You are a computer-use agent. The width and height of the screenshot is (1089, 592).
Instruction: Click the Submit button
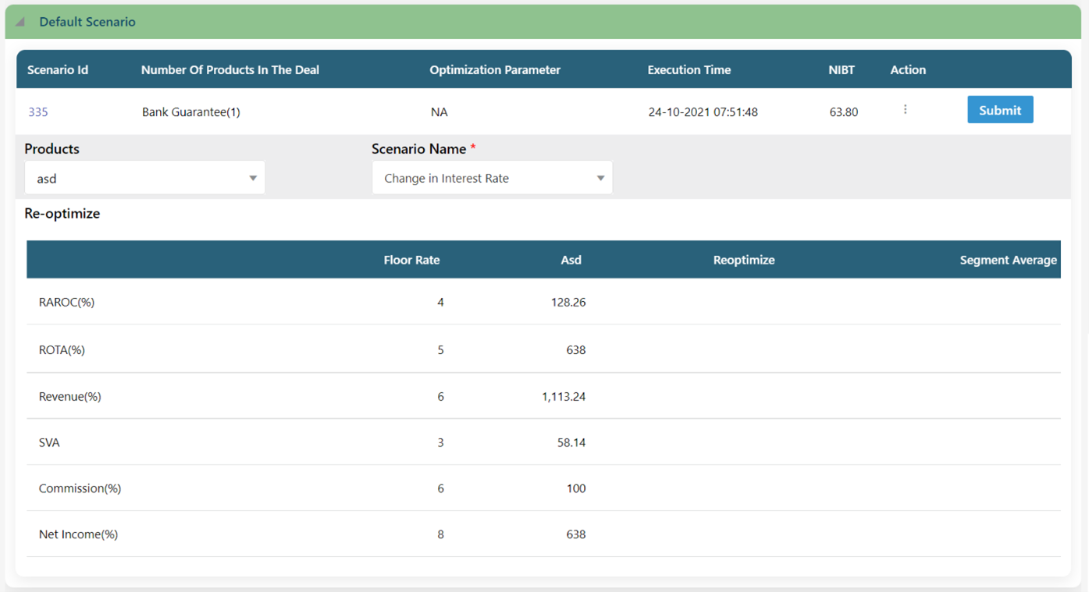click(x=1000, y=110)
